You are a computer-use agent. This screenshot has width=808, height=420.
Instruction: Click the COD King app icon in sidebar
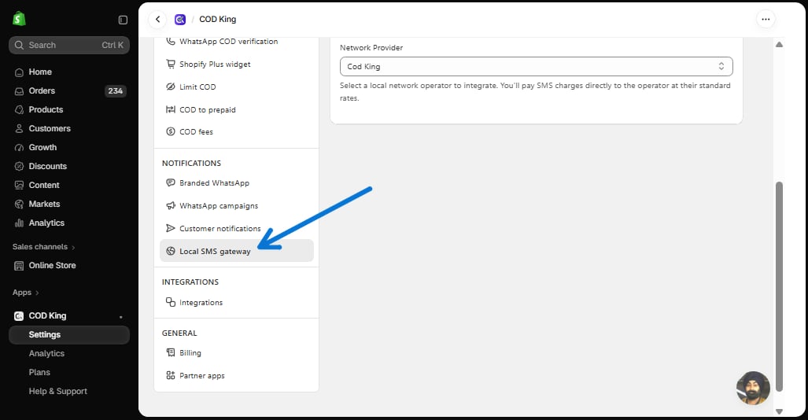[19, 316]
